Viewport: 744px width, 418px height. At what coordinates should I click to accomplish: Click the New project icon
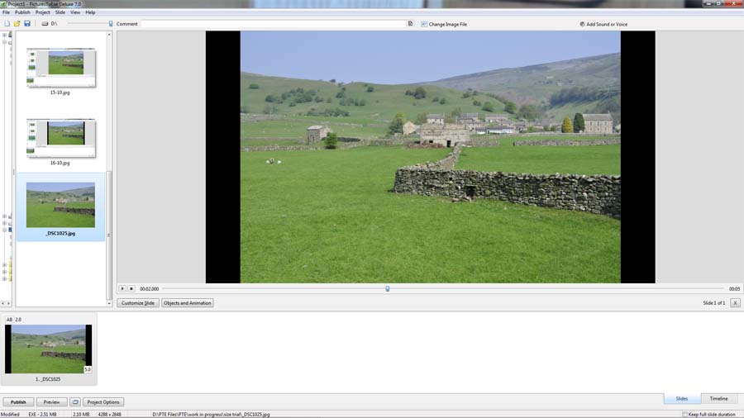7,24
